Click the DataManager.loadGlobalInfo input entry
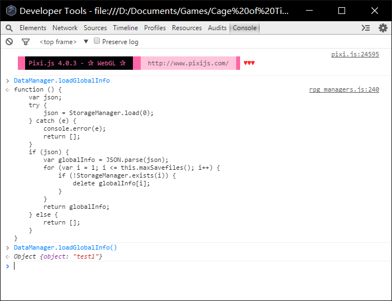Viewport: 392px width, 301px height. 62,80
